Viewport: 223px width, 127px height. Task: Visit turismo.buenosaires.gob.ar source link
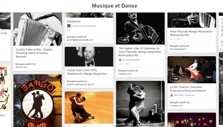pos(80,84)
